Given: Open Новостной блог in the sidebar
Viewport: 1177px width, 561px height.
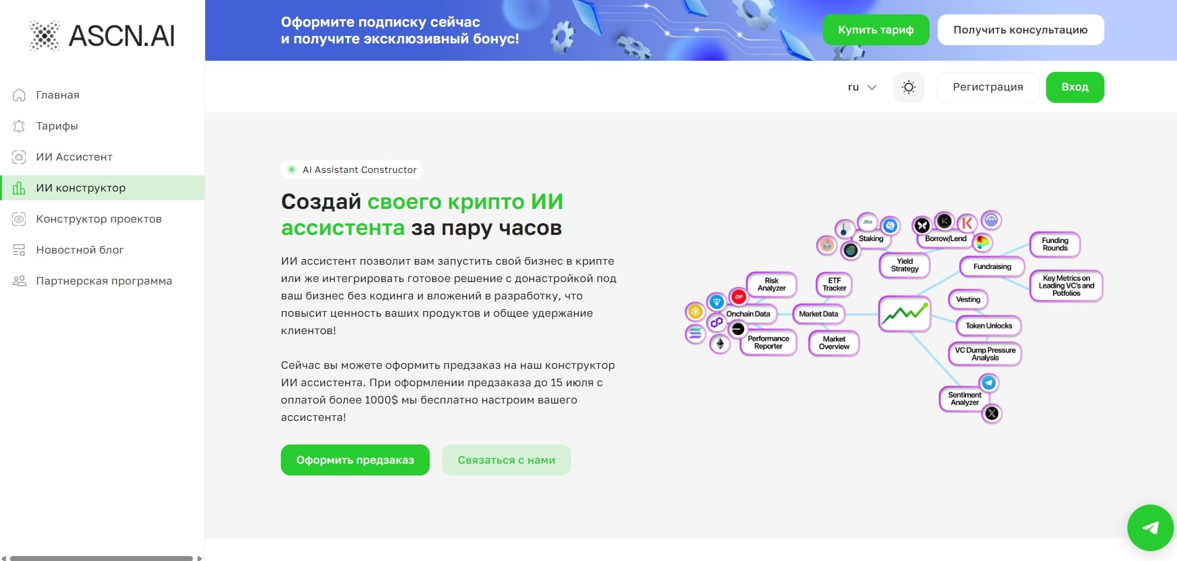Looking at the screenshot, I should 102,250.
